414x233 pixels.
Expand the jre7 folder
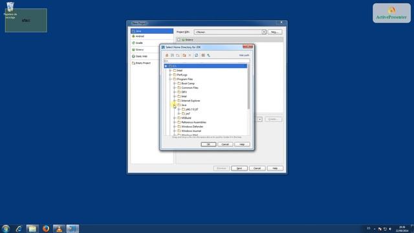[179, 114]
